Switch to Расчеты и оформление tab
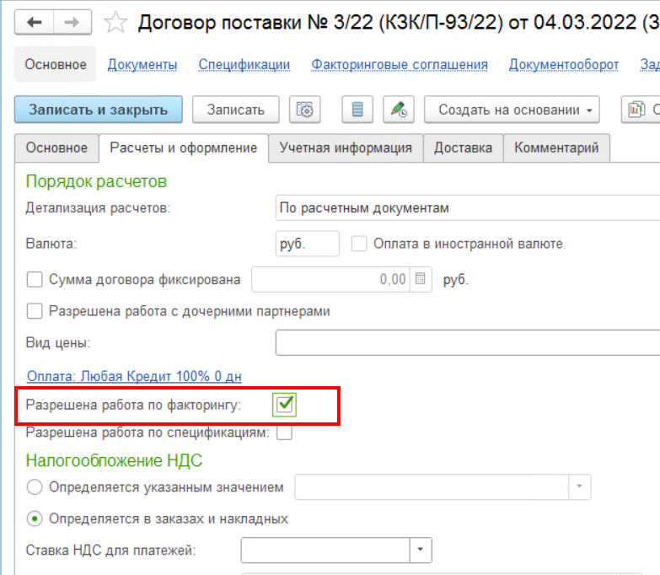 click(184, 148)
